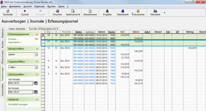Screen dimensions: 206x111
Task: Sort by the Auftrag column header
Action: (90, 32)
